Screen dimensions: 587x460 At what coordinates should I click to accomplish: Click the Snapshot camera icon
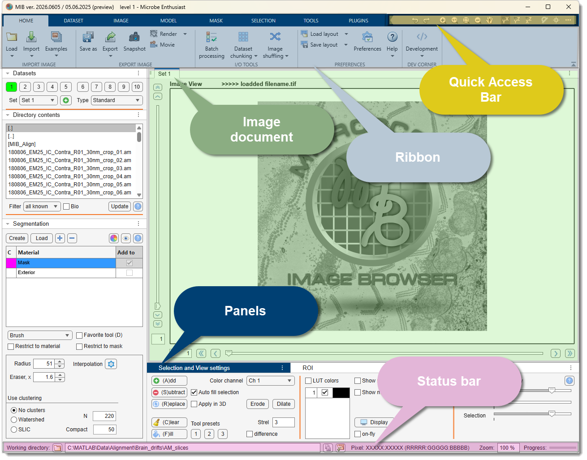click(134, 37)
